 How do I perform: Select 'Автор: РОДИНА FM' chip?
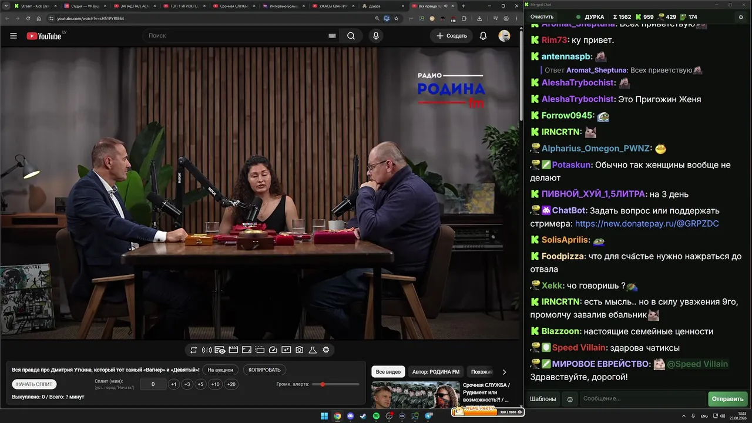pyautogui.click(x=436, y=372)
